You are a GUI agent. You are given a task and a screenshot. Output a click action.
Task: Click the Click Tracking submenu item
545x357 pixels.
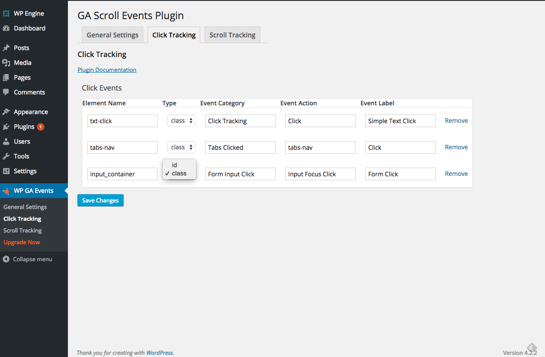click(22, 219)
